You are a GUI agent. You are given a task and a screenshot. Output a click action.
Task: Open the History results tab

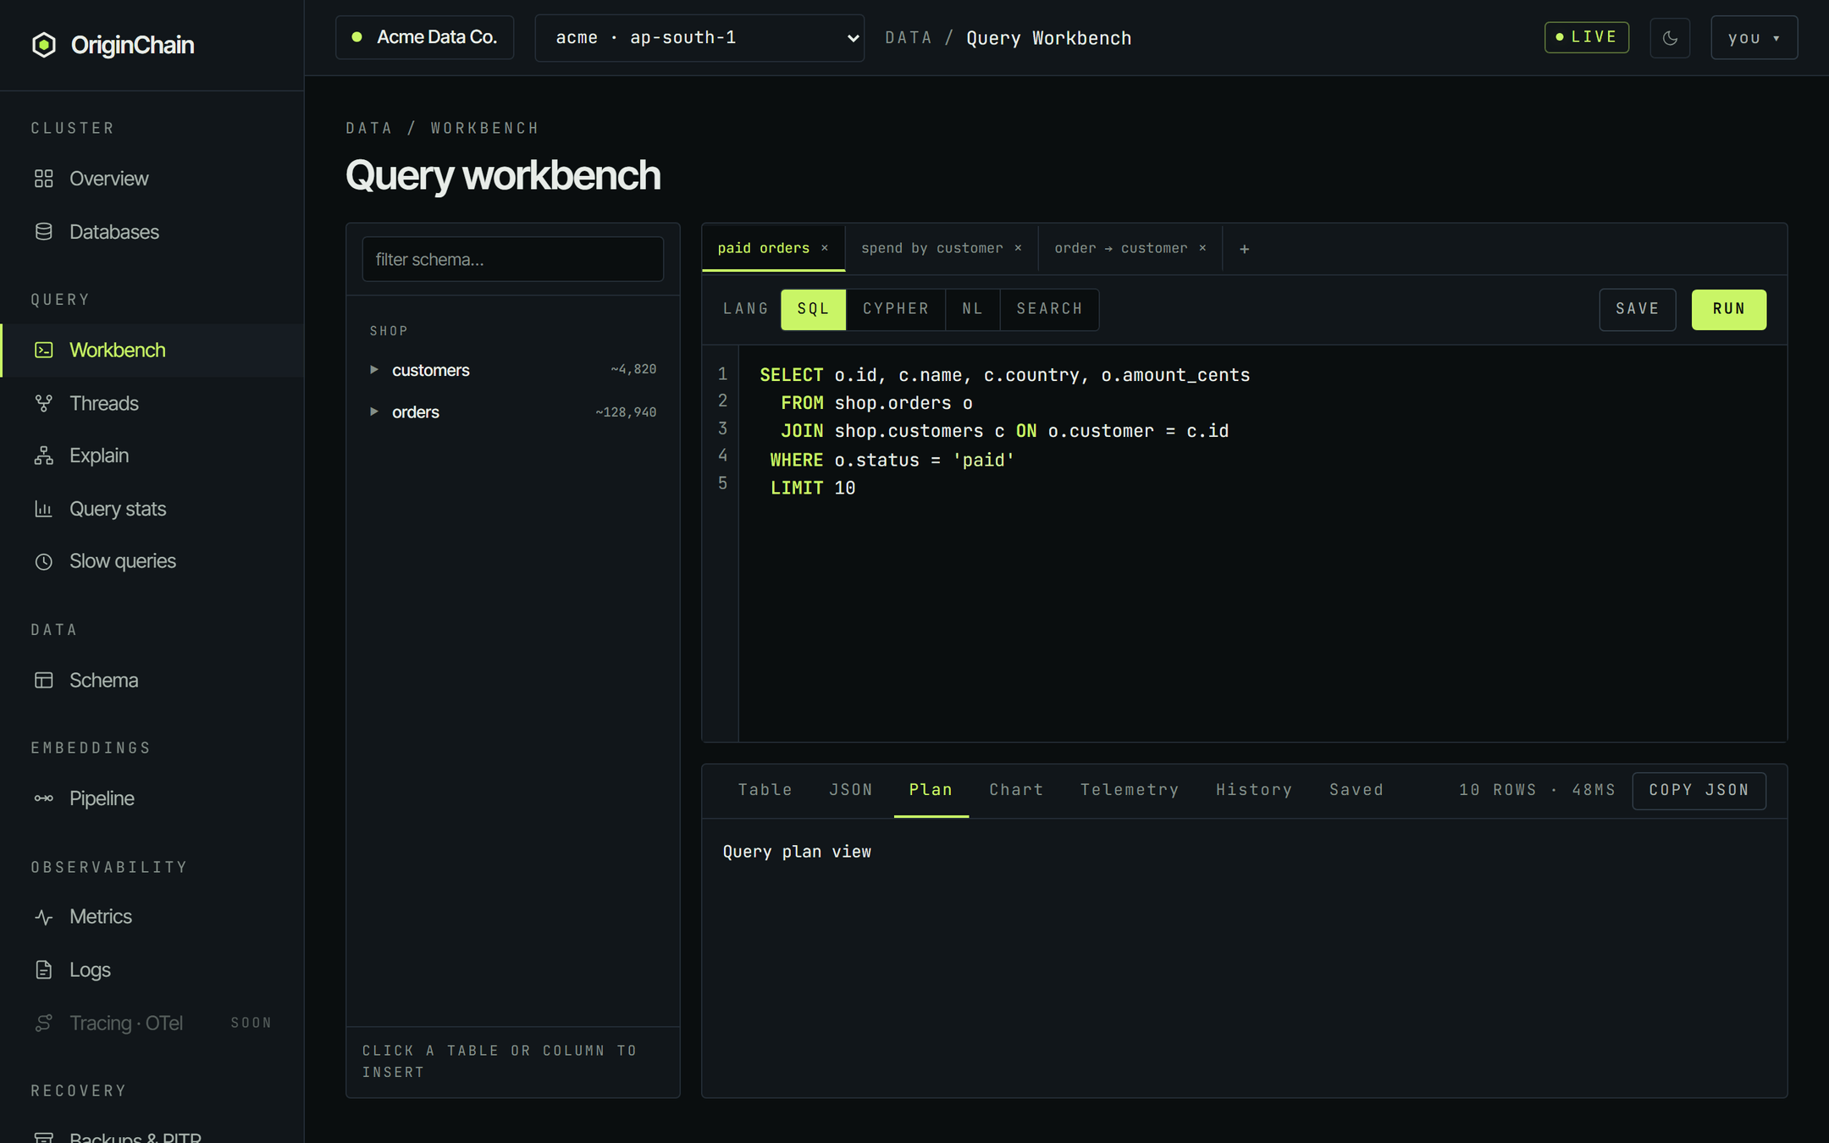(x=1254, y=790)
